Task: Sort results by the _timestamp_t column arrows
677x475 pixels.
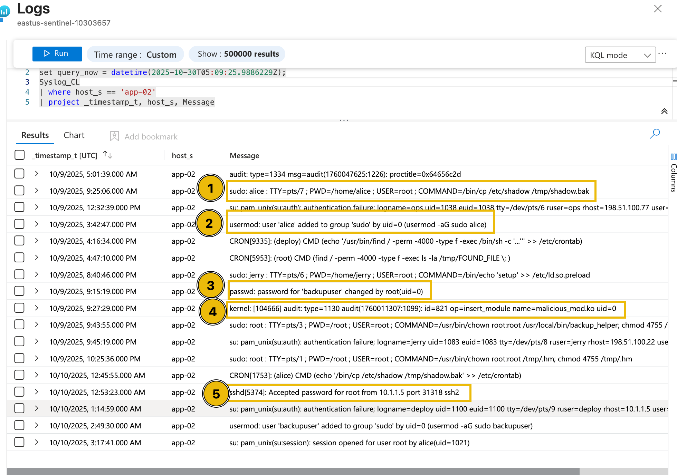Action: (107, 155)
